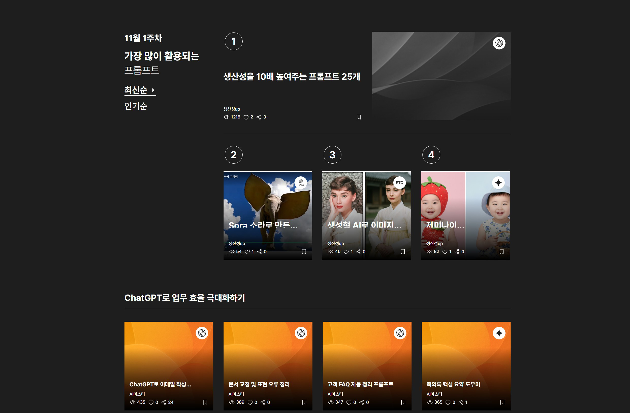Image resolution: width=630 pixels, height=413 pixels.
Task: Switch sorting to 인기순
Action: (x=136, y=106)
